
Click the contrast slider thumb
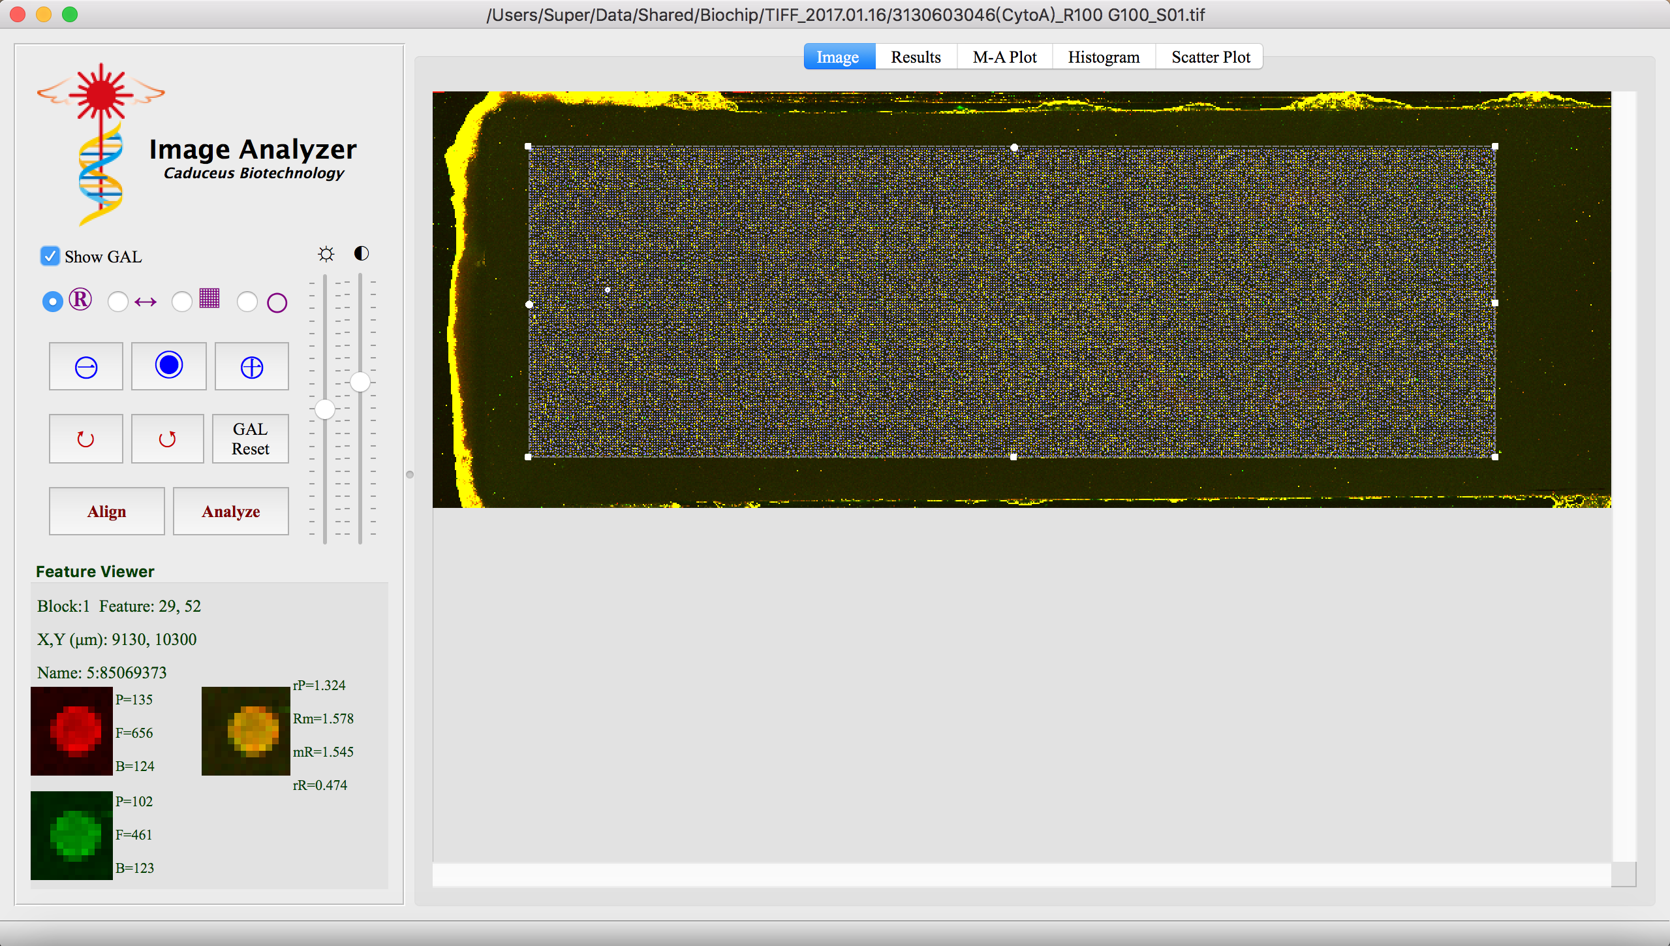tap(360, 382)
